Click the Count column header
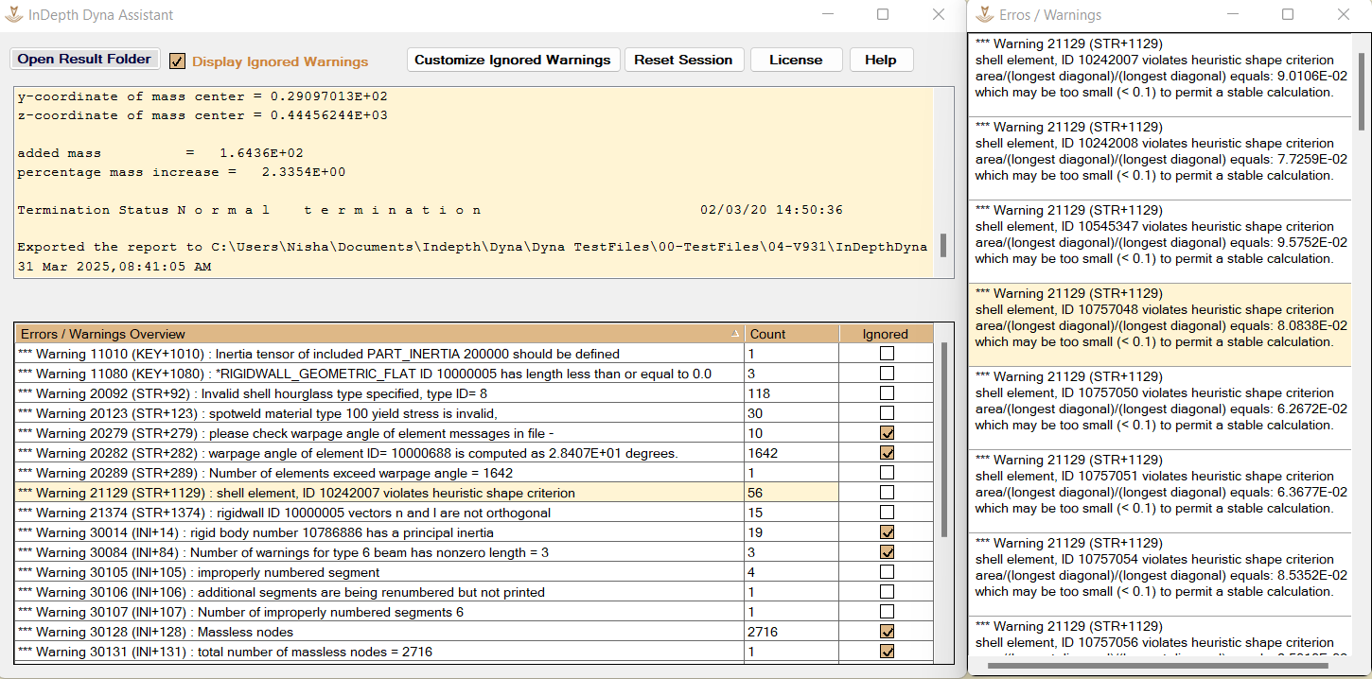Viewport: 1372px width, 679px height. pos(792,334)
